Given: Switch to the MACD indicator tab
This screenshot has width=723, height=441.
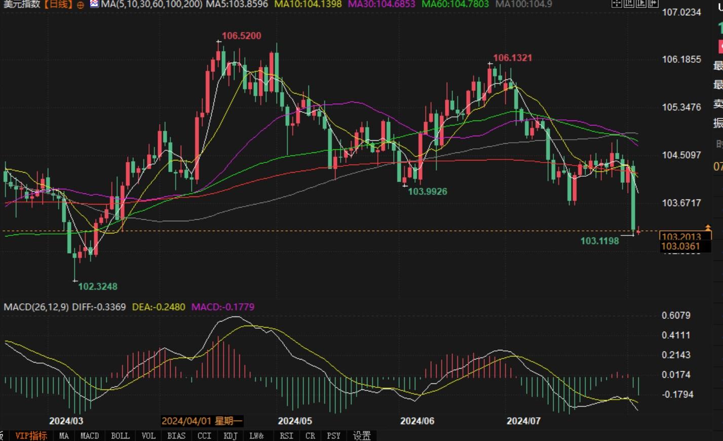Looking at the screenshot, I should 90,435.
